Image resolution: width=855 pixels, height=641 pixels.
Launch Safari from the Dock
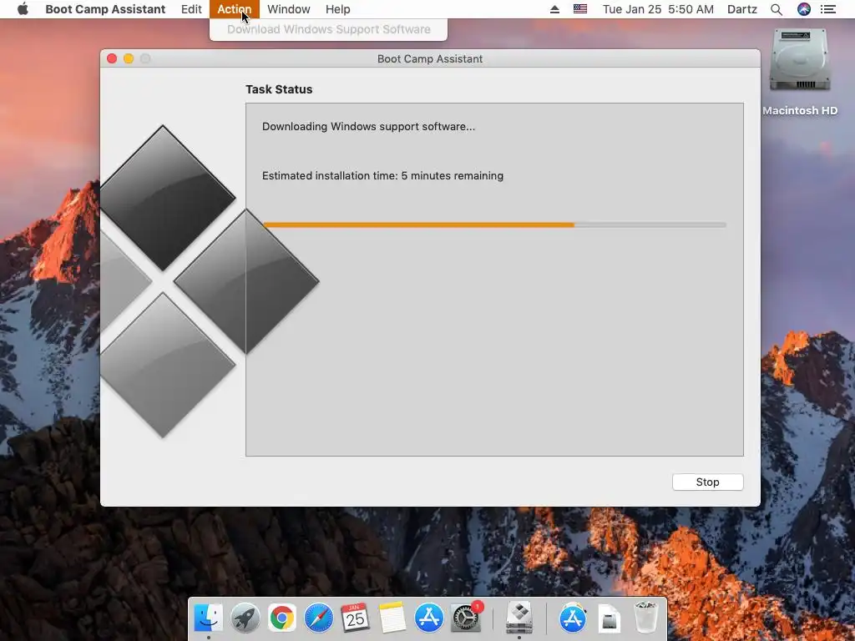(318, 618)
